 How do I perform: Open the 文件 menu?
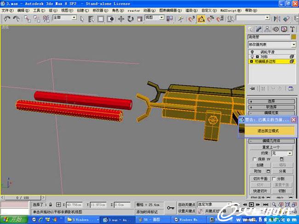8,10
